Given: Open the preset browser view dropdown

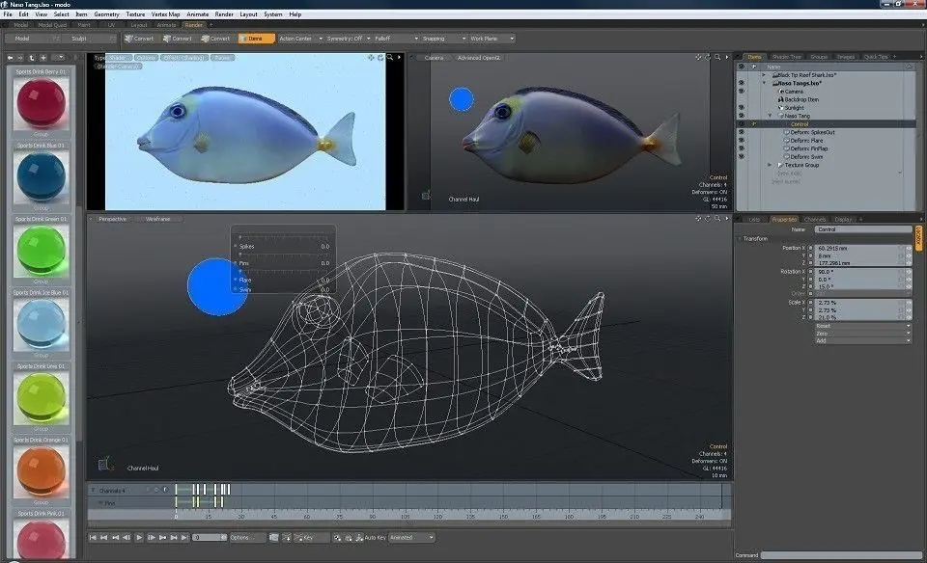Looking at the screenshot, I should click(59, 58).
